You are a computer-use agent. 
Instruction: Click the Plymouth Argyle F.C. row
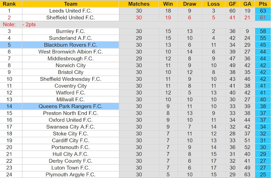click(x=135, y=174)
